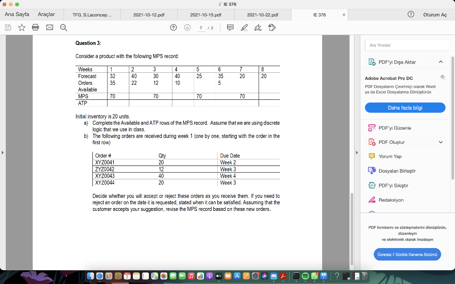Click Ücretsiz 7 Günlük Deneme Sürümü button
455x284 pixels.
[407, 254]
